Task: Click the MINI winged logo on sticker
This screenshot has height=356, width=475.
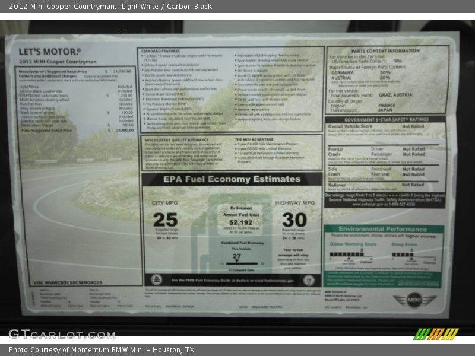Action: (414, 300)
